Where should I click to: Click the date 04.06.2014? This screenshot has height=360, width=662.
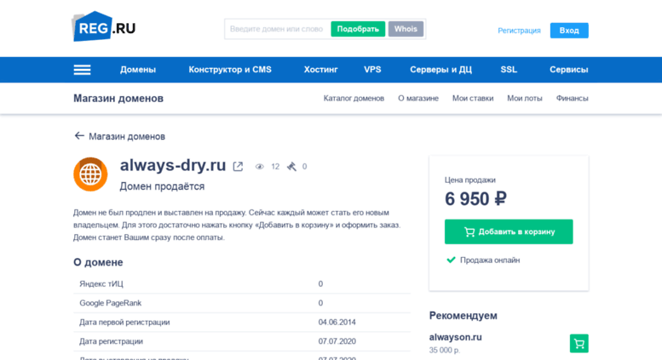[337, 323]
